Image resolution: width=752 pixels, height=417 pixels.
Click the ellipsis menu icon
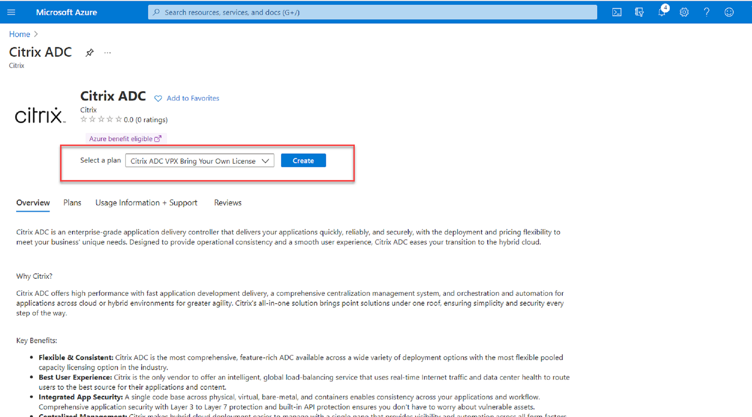tap(107, 53)
